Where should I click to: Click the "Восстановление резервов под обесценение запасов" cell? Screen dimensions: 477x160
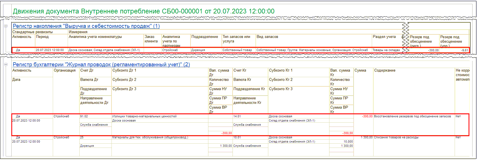tap(412, 116)
